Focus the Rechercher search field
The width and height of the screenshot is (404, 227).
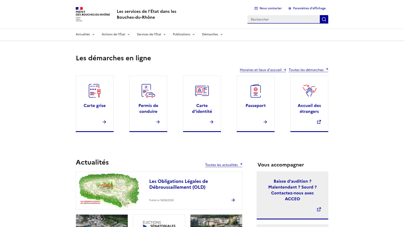coord(284,19)
